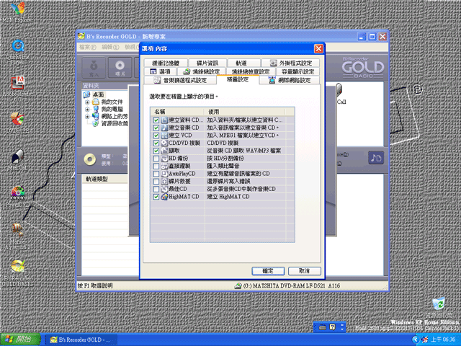Click the HD 備份 row icon
461x346 pixels.
[x=164, y=159]
